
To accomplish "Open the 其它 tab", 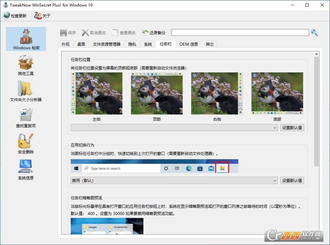I will (210, 44).
